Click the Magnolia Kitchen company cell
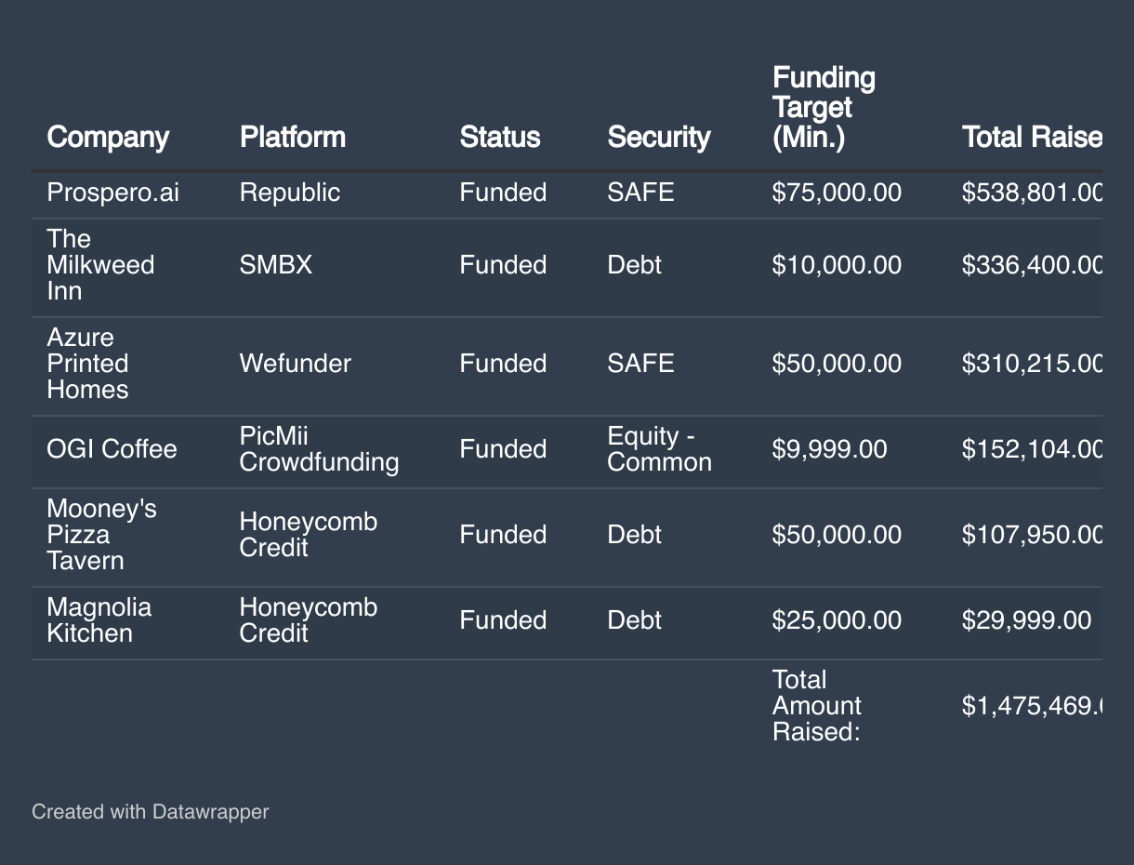 tap(99, 620)
